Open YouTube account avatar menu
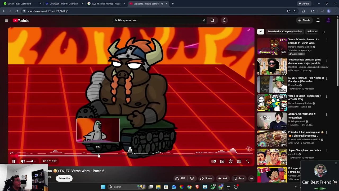The image size is (339, 191). (328, 20)
